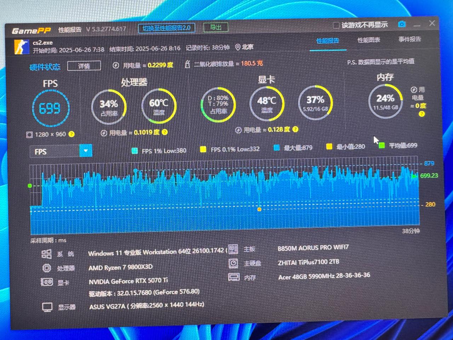453x340 pixels.
Task: Click the 显卡 graphics card icon in hardware list
Action: coord(47,282)
